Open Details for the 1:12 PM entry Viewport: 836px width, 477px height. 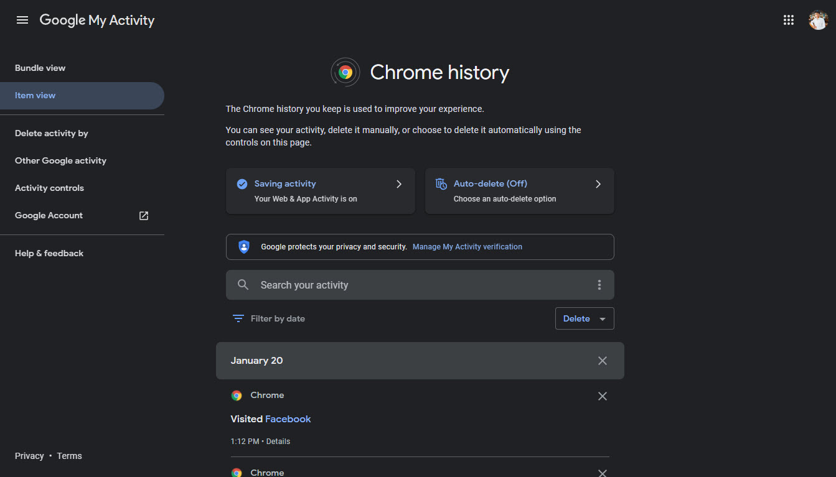click(278, 442)
